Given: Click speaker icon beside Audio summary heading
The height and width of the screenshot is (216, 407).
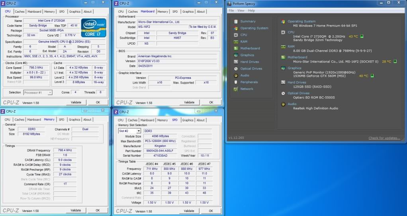Looking at the screenshot, I should click(283, 104).
